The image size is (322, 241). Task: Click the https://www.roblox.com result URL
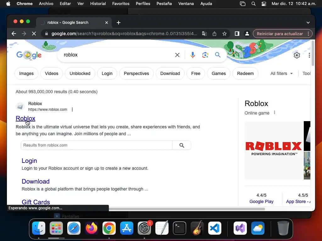(x=48, y=110)
